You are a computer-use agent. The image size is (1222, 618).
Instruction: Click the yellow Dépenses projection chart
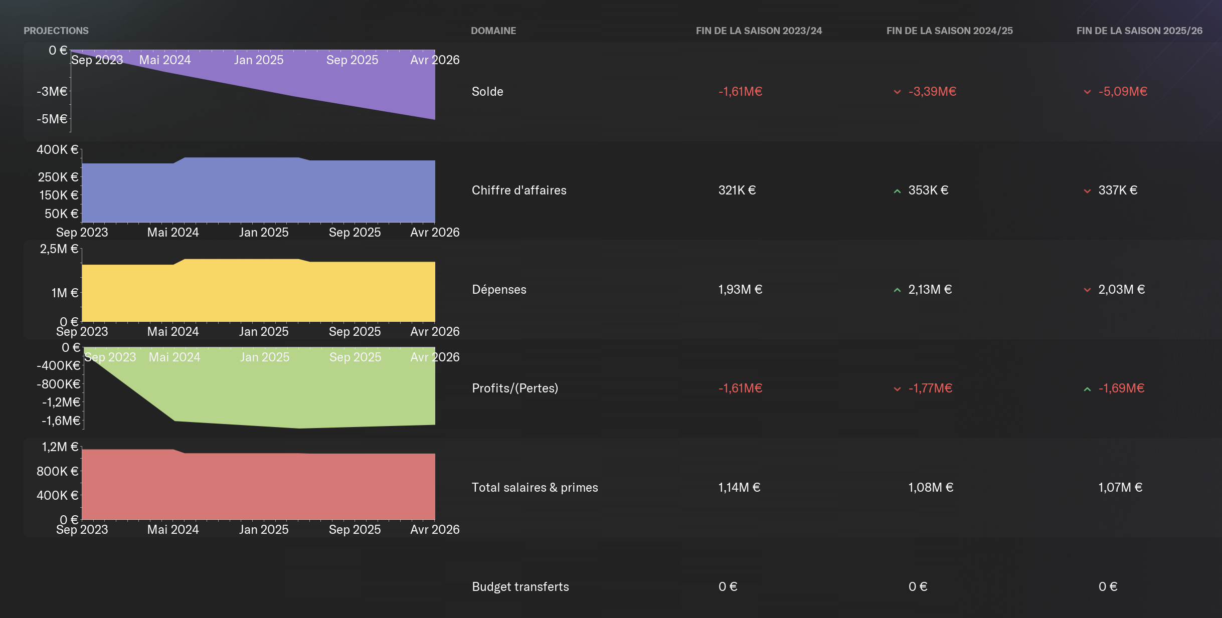point(258,290)
